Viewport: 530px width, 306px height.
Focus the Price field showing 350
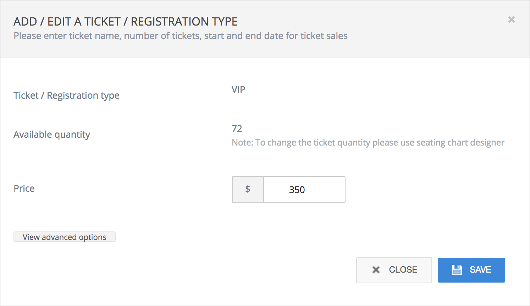pyautogui.click(x=304, y=190)
